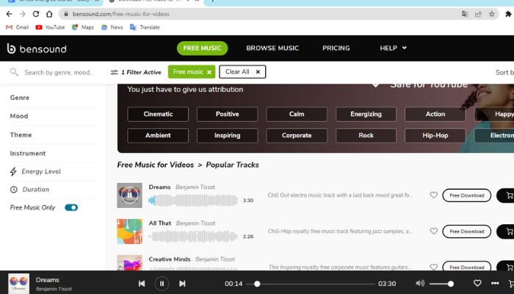Skip to previous track in player
Viewport: 514px width, 294px height.
coord(142,284)
